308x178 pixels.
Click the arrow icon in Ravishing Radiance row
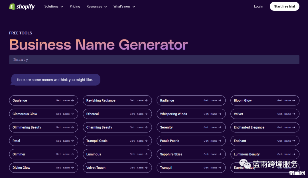146,100
